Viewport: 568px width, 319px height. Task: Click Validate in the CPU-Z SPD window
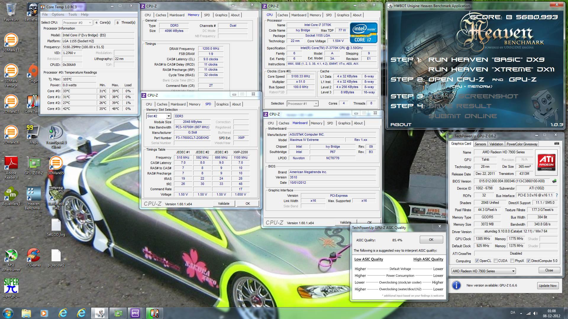point(224,204)
